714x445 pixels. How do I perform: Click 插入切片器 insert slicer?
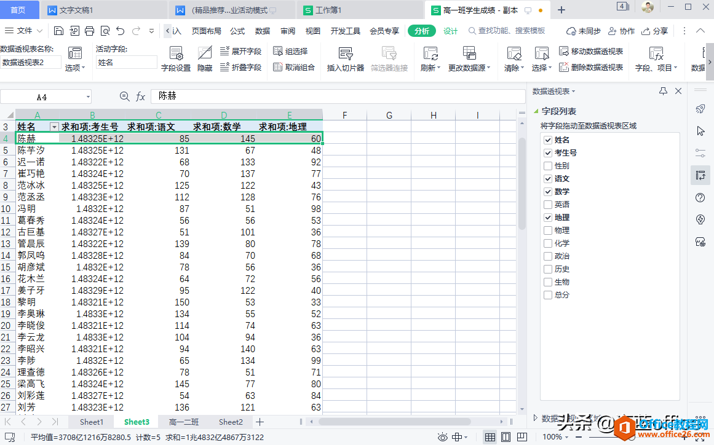[x=346, y=59]
